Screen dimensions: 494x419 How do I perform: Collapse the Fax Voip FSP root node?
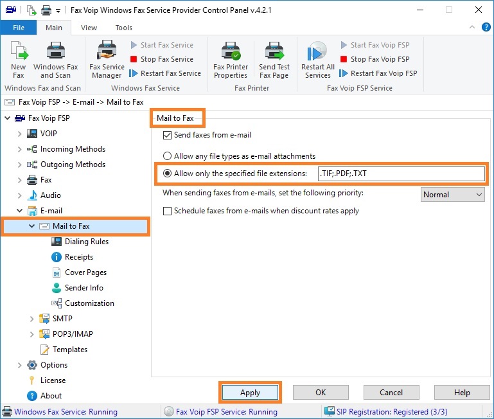pos(8,118)
